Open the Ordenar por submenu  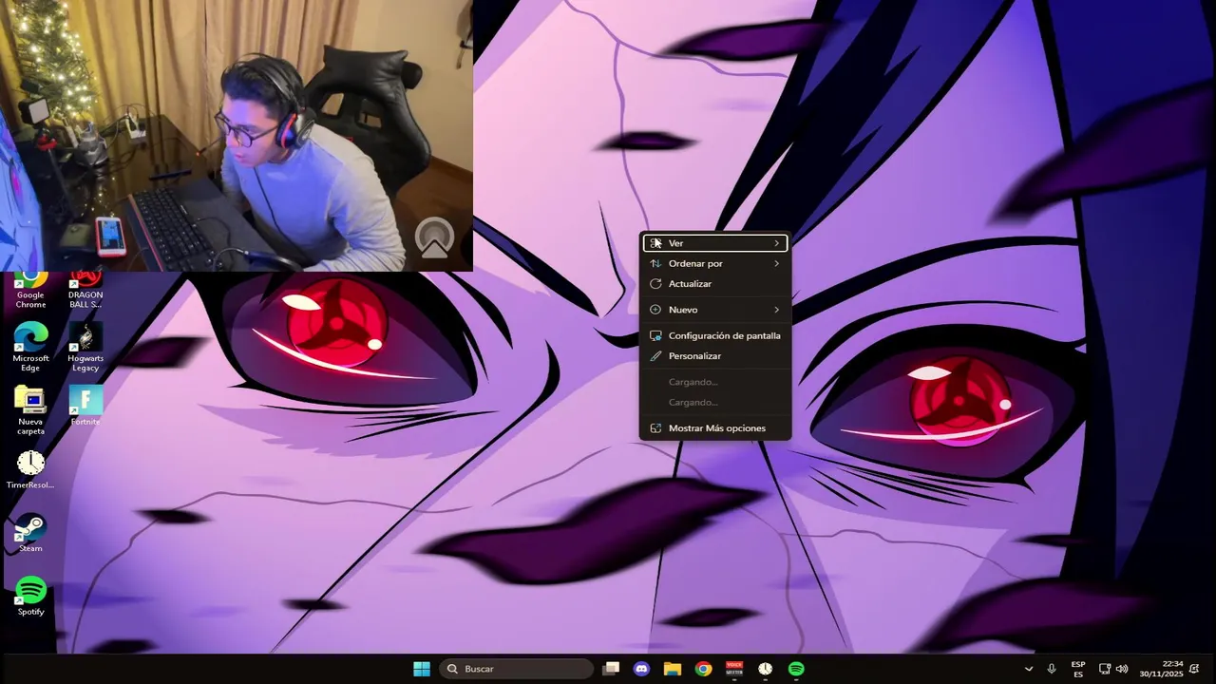point(715,263)
